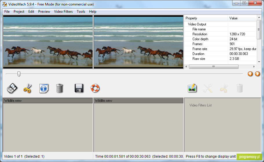Image resolution: width=264 pixels, height=162 pixels.
Task: Click the trash can beside the info icon
Action: [59, 88]
